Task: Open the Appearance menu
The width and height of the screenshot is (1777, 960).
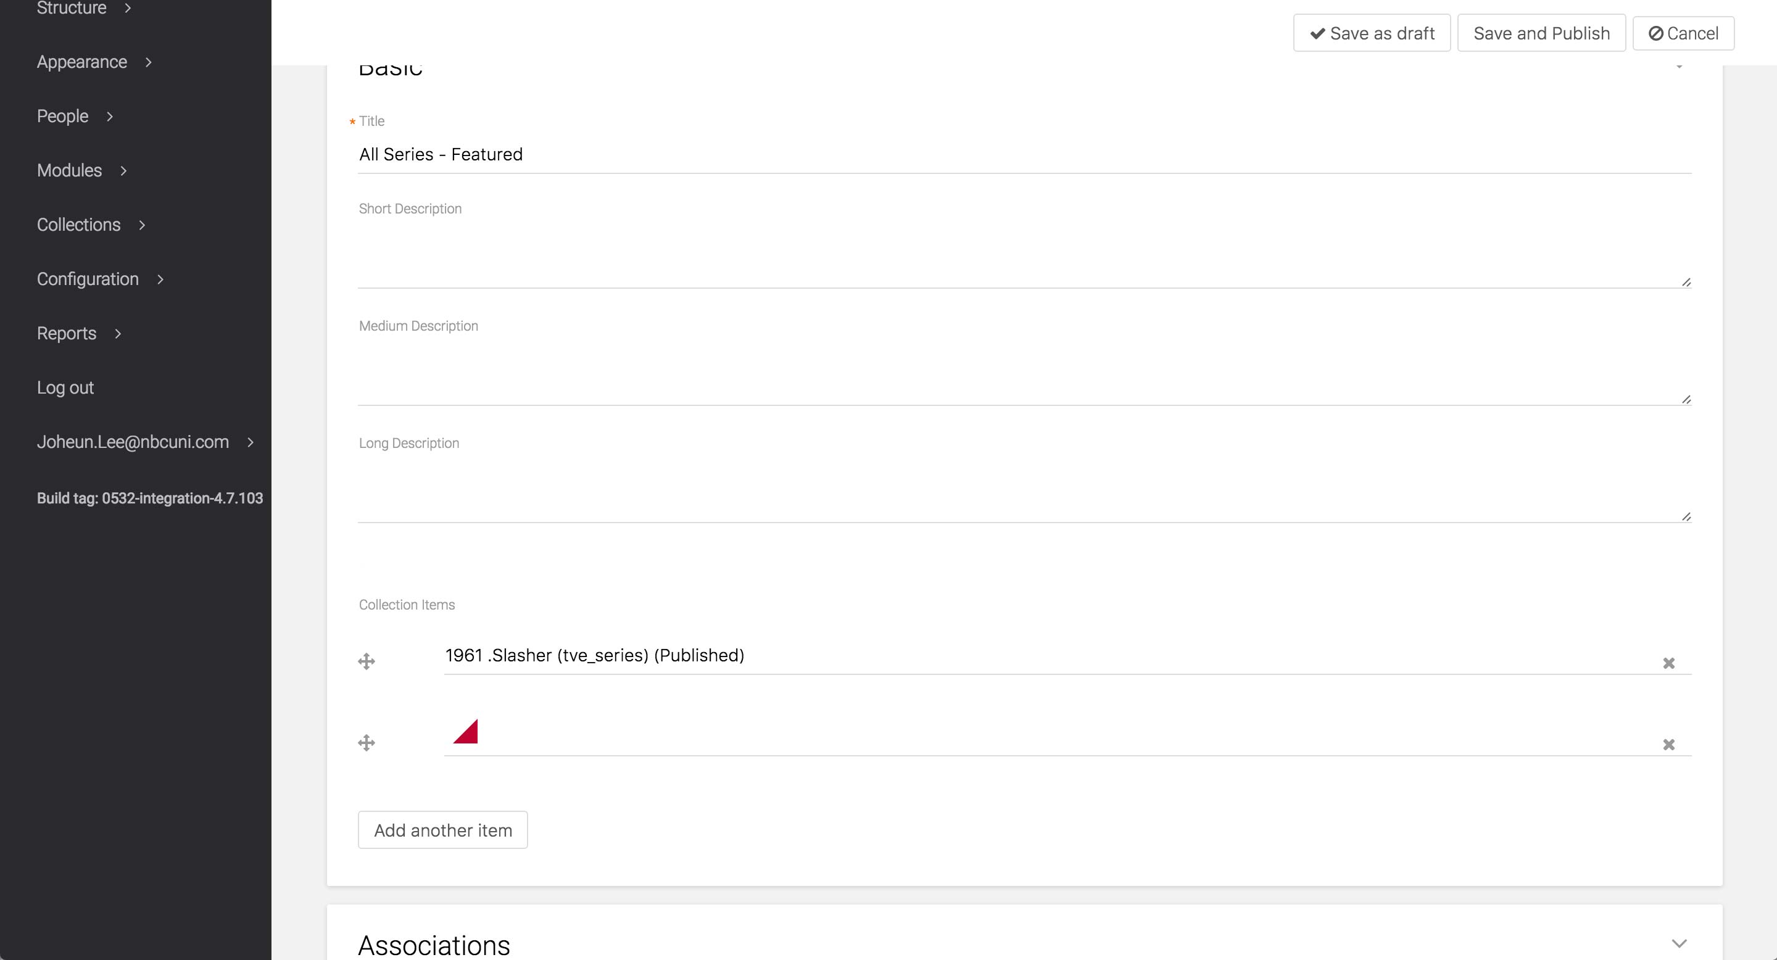Action: (x=82, y=62)
